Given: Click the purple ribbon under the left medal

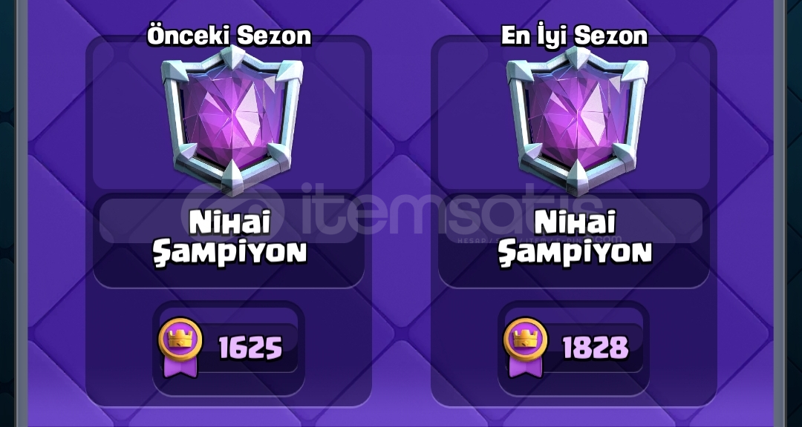Looking at the screenshot, I should 180,366.
